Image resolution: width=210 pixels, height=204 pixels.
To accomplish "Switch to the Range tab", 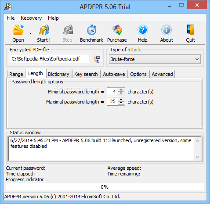I will 16,74.
